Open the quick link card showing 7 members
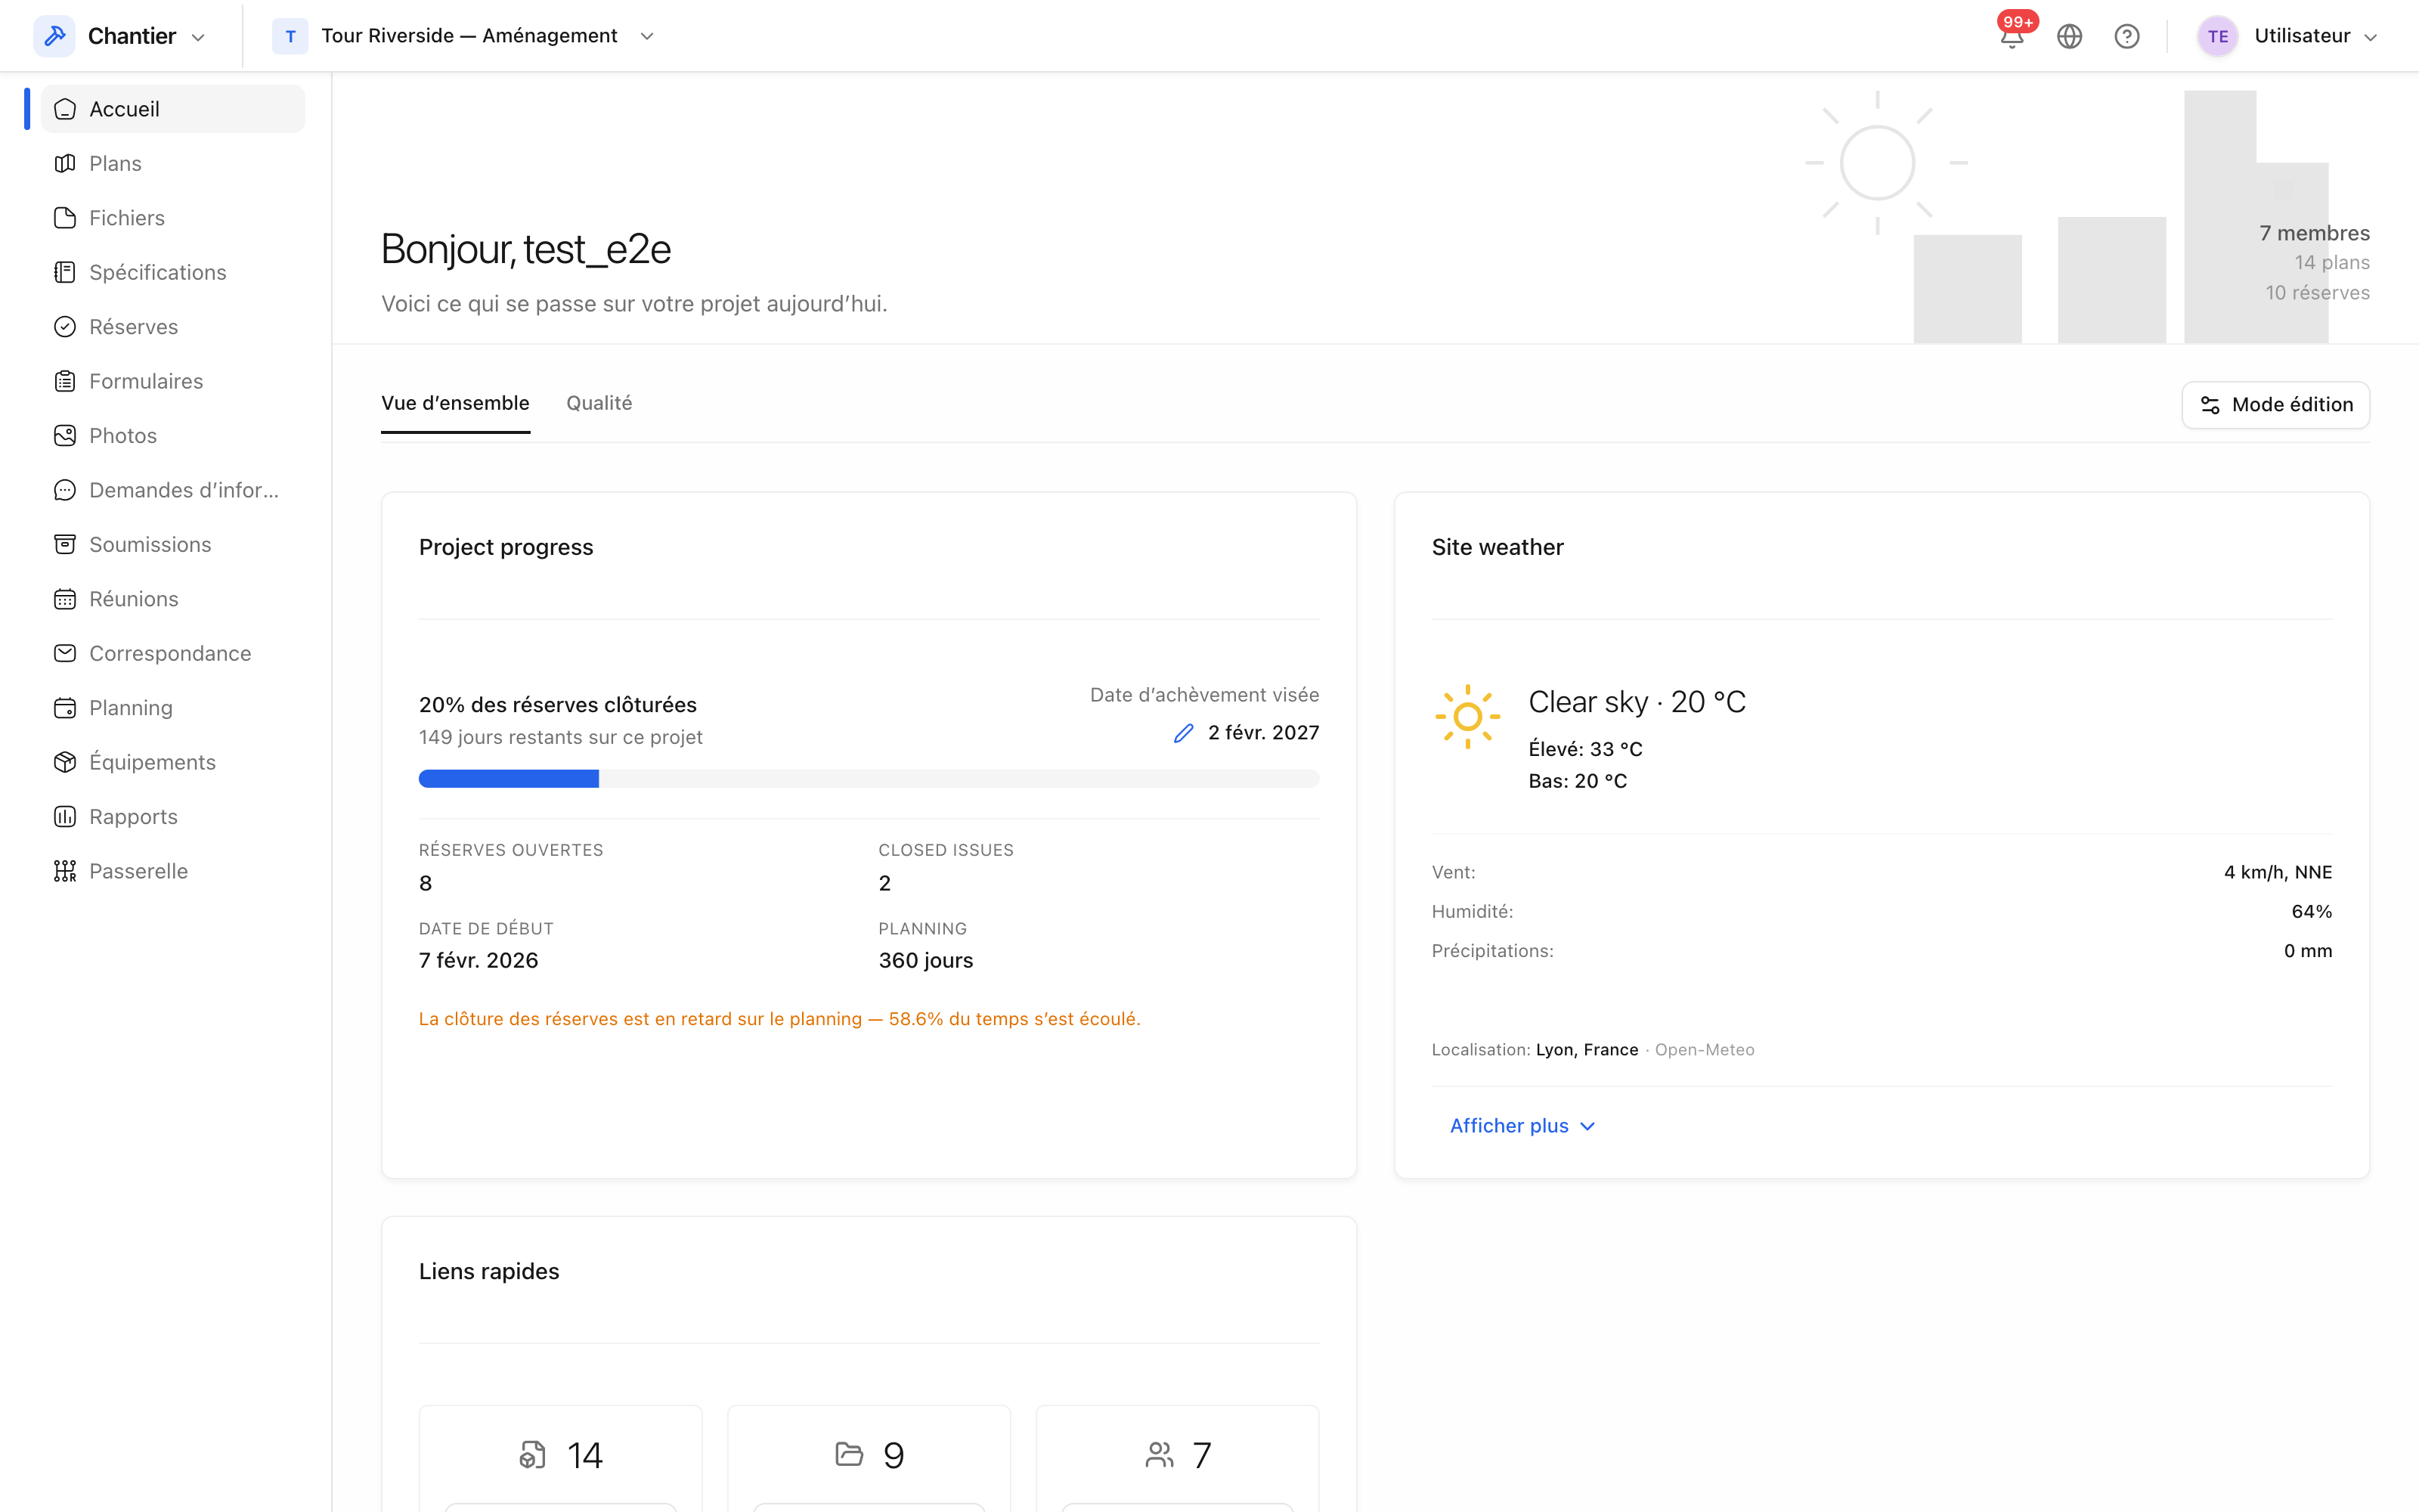This screenshot has width=2419, height=1512. pyautogui.click(x=1178, y=1458)
